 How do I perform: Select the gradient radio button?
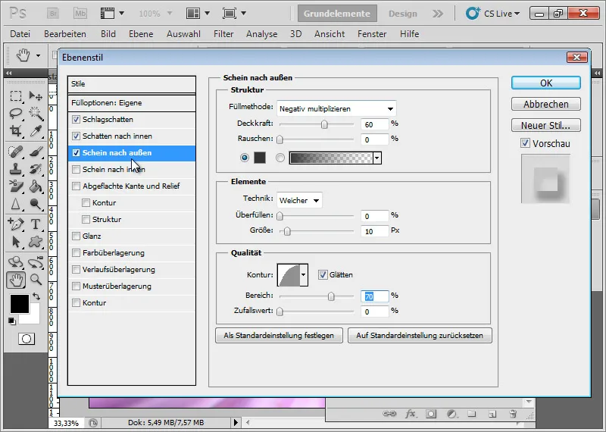pyautogui.click(x=280, y=158)
